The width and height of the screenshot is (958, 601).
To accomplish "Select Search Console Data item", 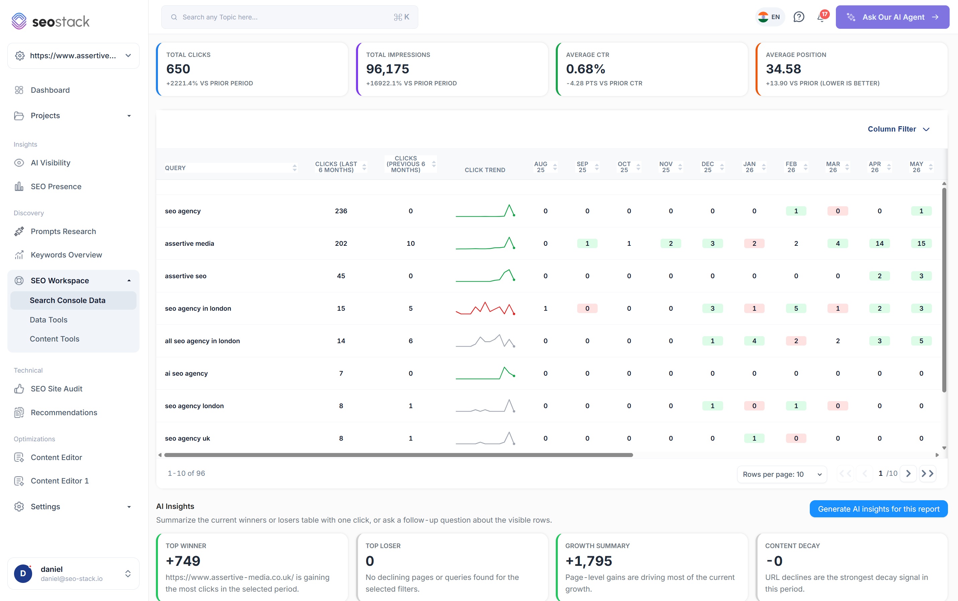I will tap(74, 301).
